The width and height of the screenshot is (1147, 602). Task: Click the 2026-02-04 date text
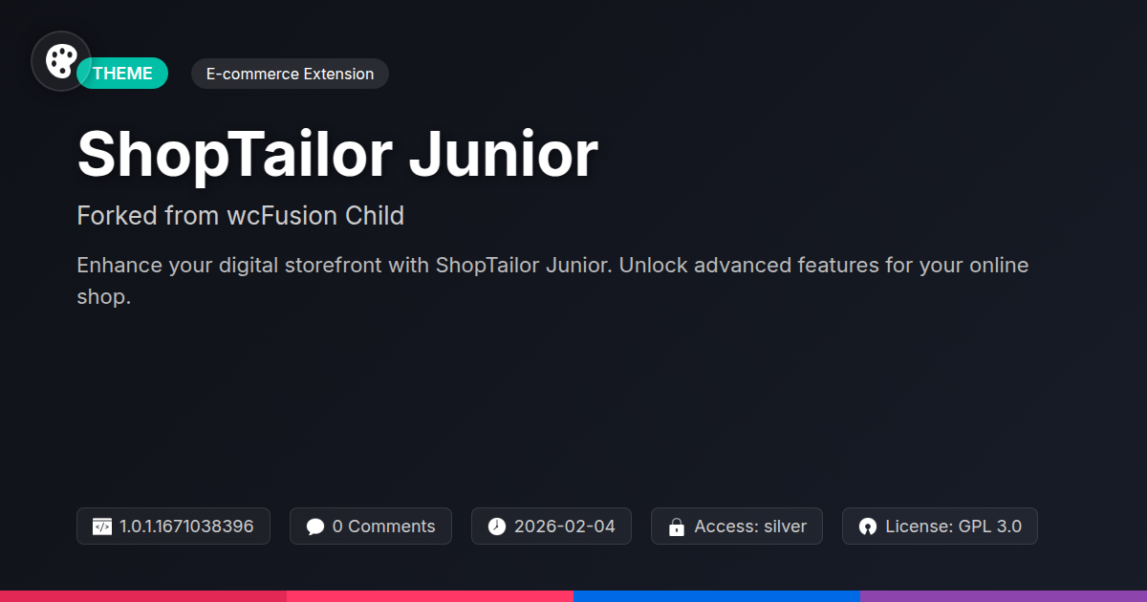[x=565, y=527]
